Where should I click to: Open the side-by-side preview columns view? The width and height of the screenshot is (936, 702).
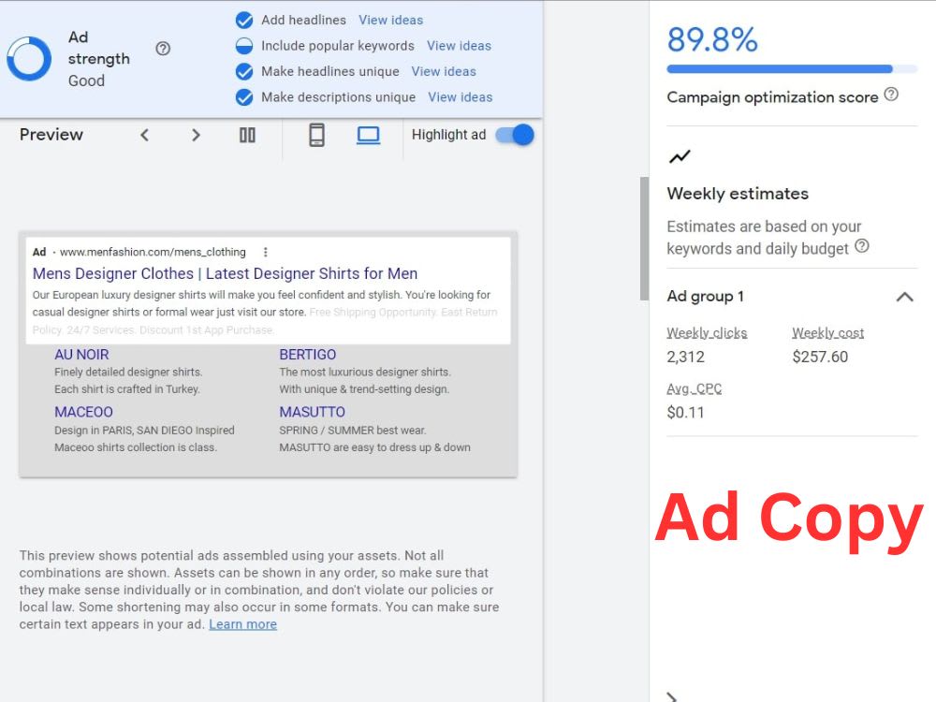pyautogui.click(x=247, y=136)
